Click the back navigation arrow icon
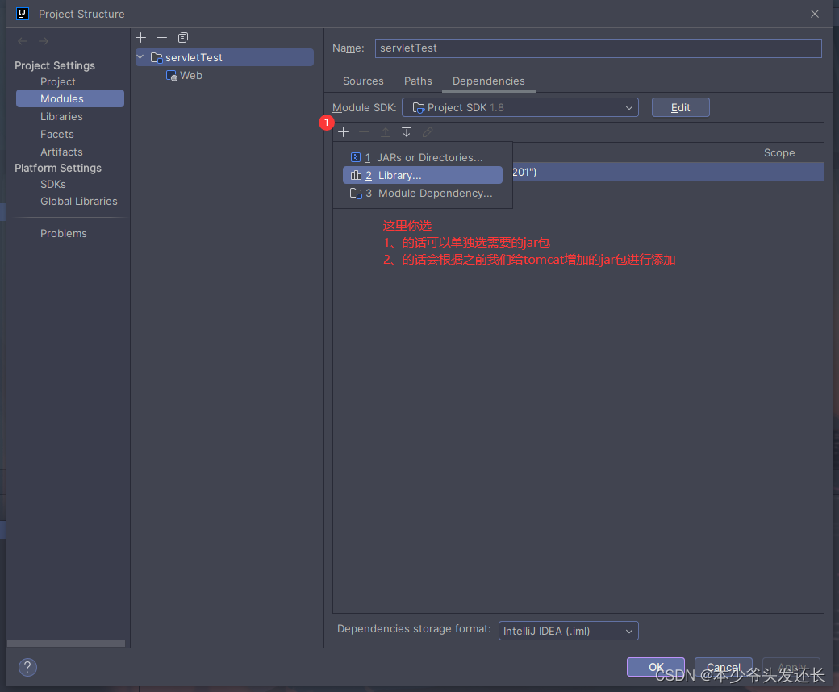 coord(22,40)
